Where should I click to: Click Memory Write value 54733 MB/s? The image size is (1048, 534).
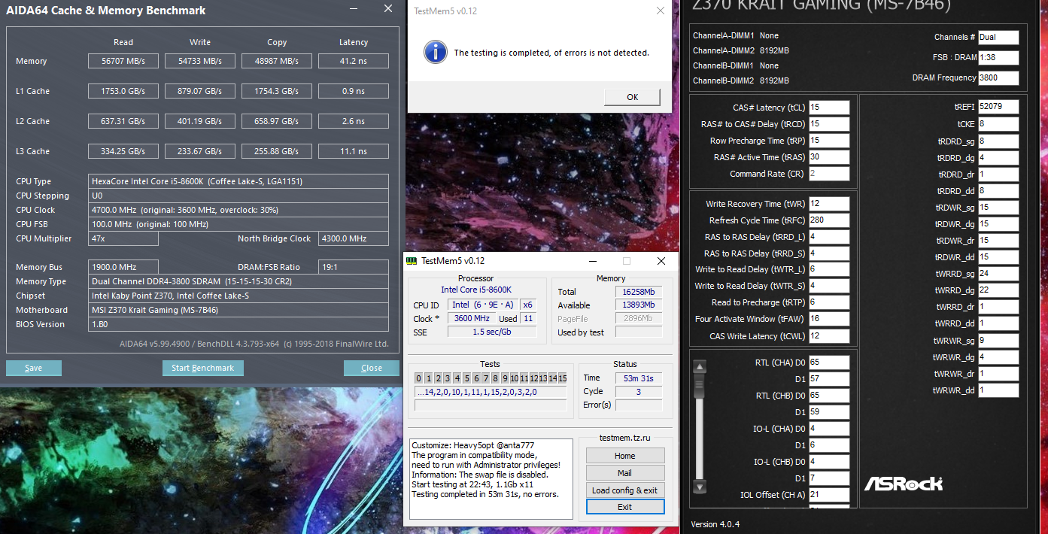pos(200,61)
